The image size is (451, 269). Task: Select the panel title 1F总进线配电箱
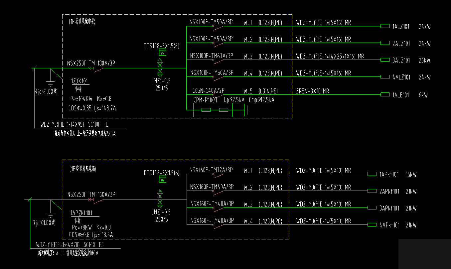tap(82, 22)
